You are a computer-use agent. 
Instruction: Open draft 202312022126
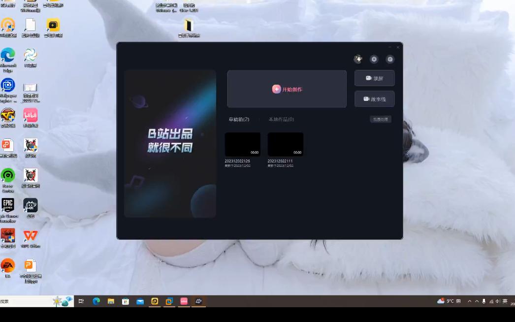pos(242,144)
